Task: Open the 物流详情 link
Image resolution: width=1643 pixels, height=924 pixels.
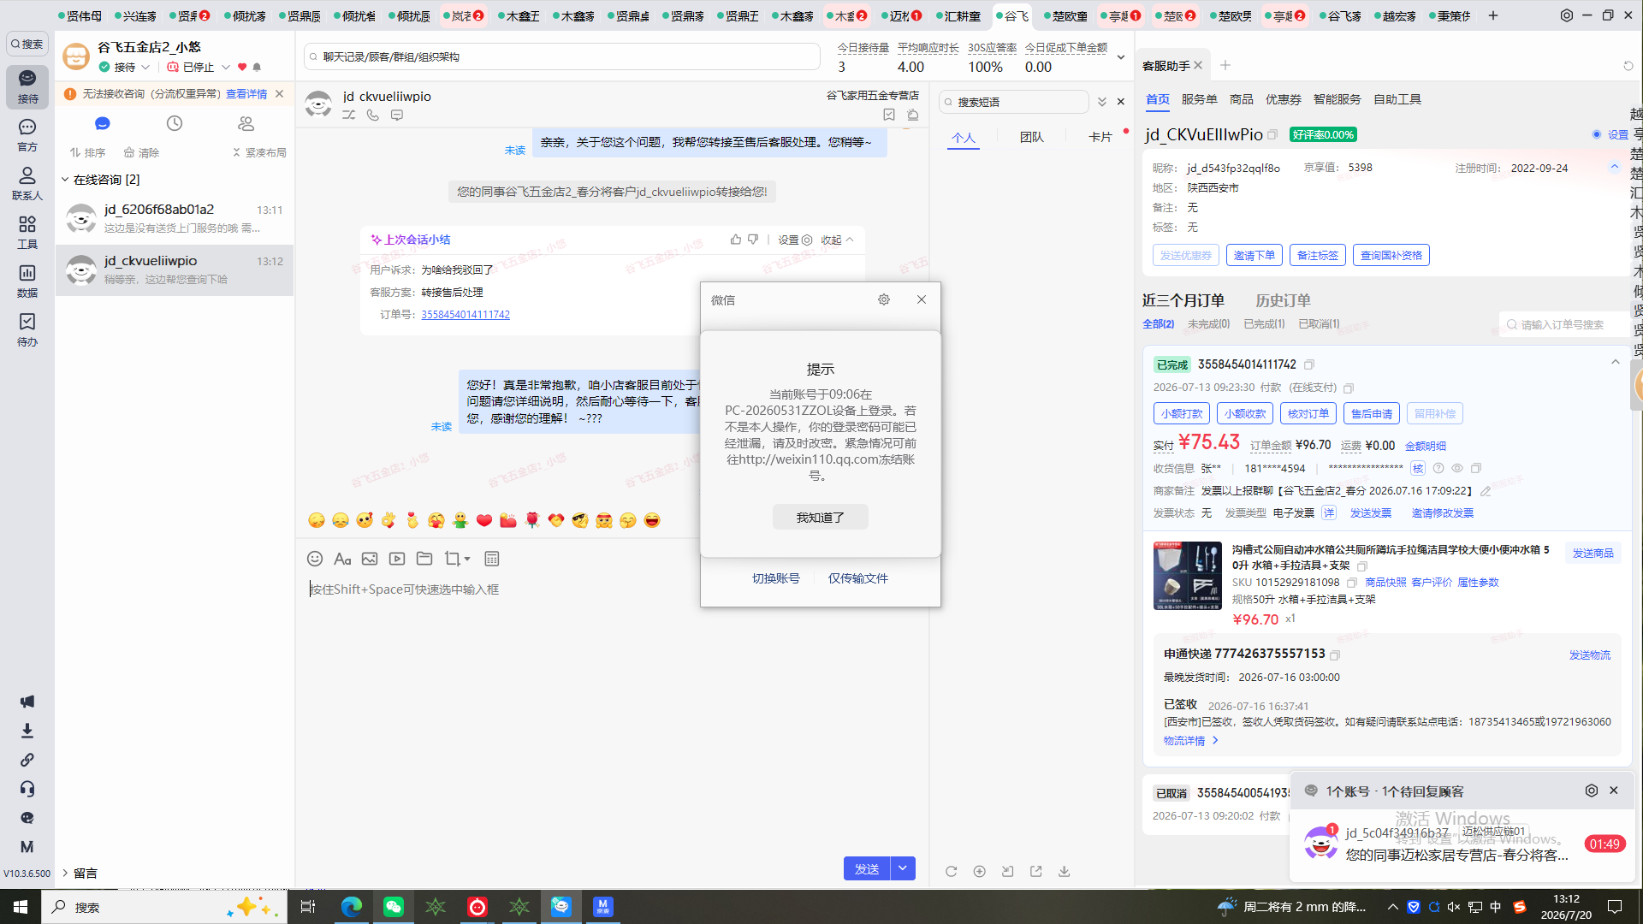Action: pos(1190,741)
